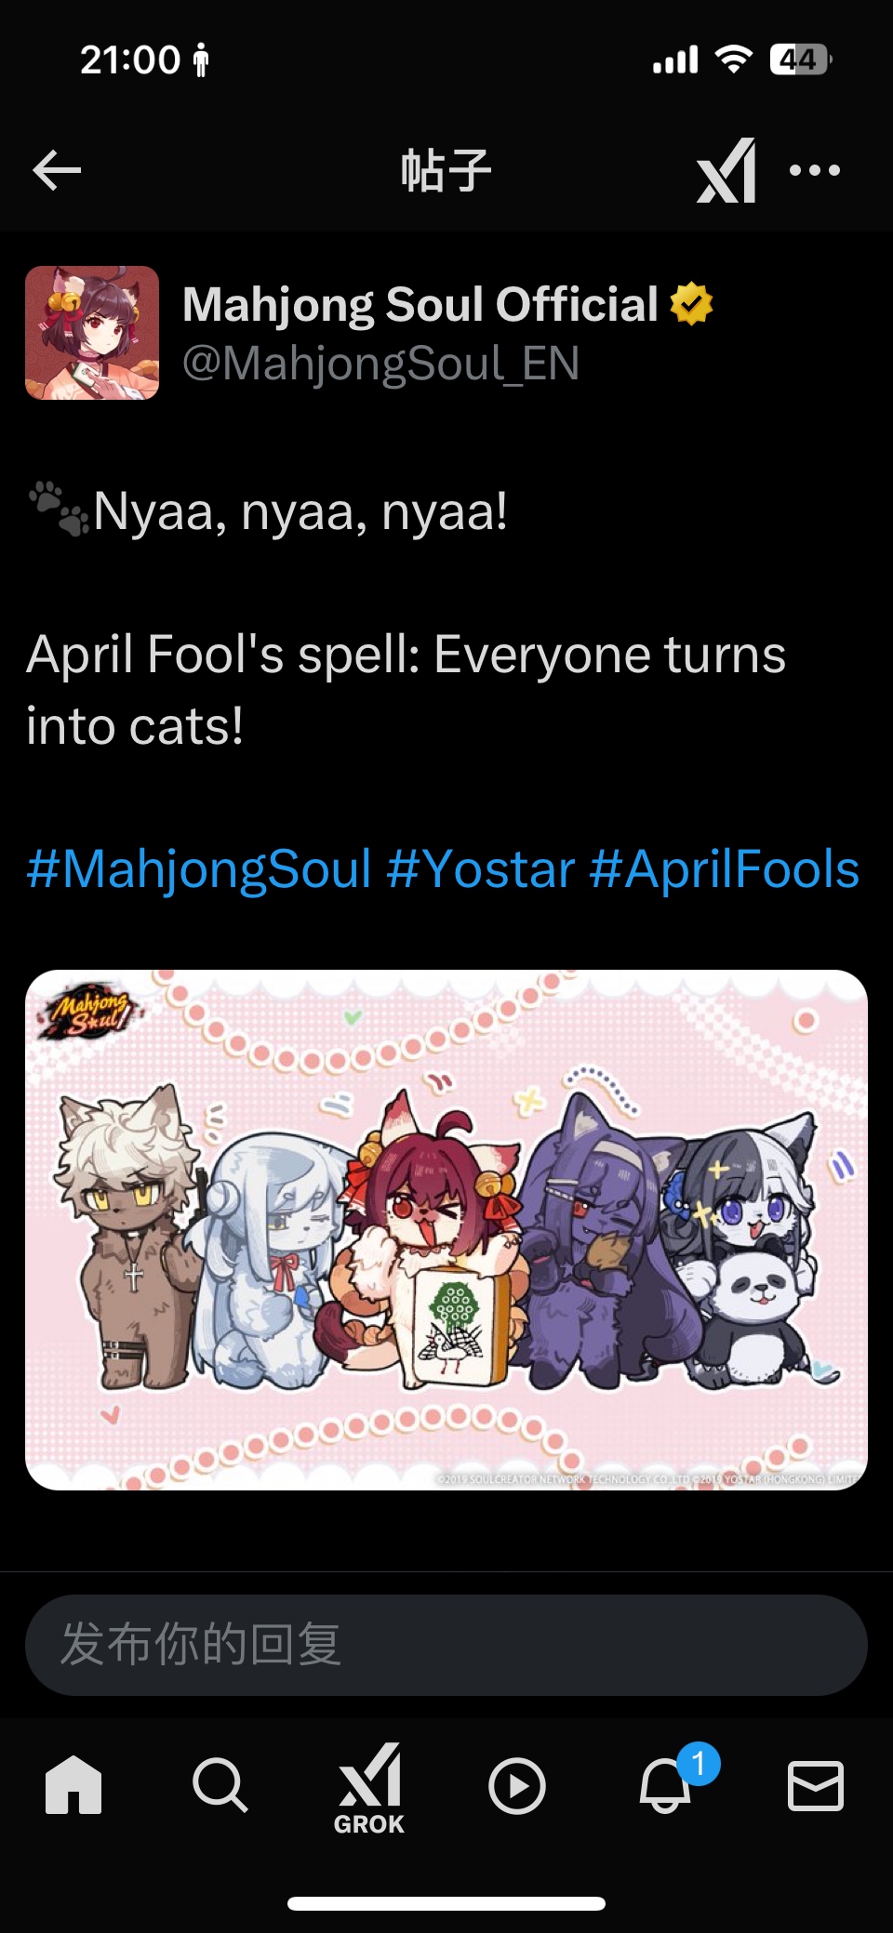This screenshot has width=893, height=1933.
Task: Open Mahjong Soul Official profile avatar
Action: point(92,333)
